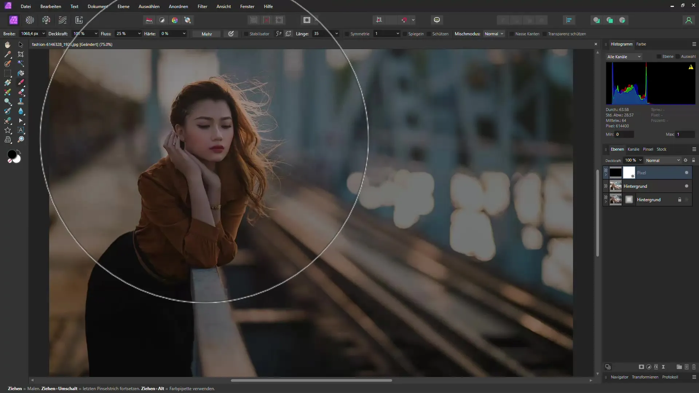This screenshot has width=699, height=393.
Task: Select the Node tool
Action: click(21, 120)
